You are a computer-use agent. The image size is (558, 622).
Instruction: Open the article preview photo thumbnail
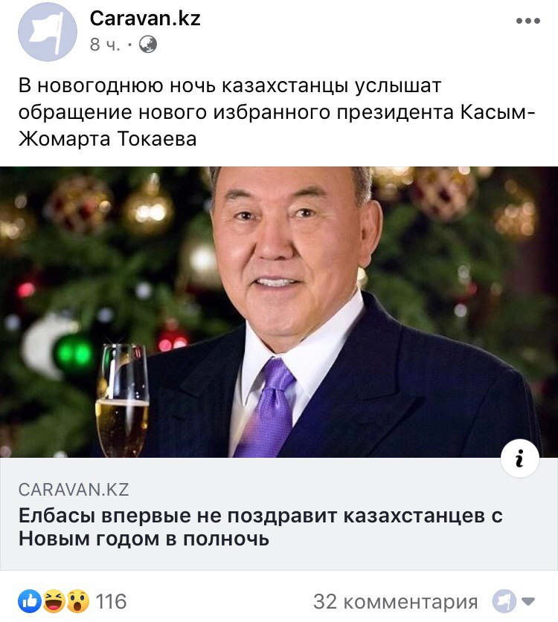point(279,312)
